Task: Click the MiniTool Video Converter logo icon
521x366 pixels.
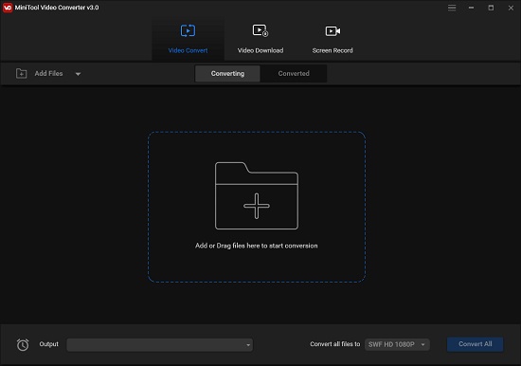Action: click(x=8, y=8)
